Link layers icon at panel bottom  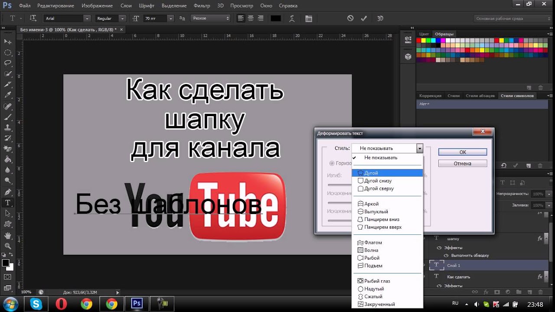coord(475,292)
